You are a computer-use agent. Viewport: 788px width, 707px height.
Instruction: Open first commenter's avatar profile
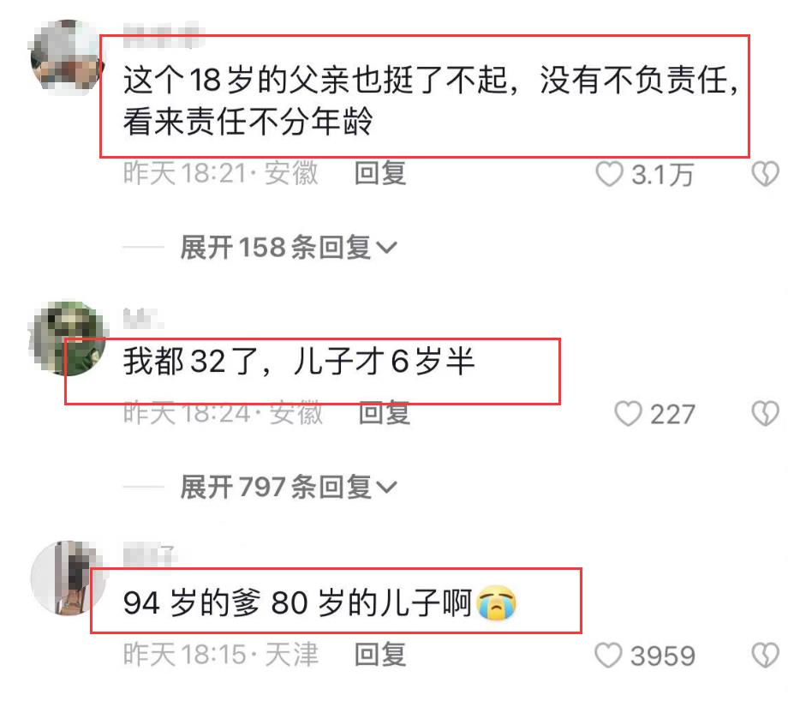coord(68,57)
